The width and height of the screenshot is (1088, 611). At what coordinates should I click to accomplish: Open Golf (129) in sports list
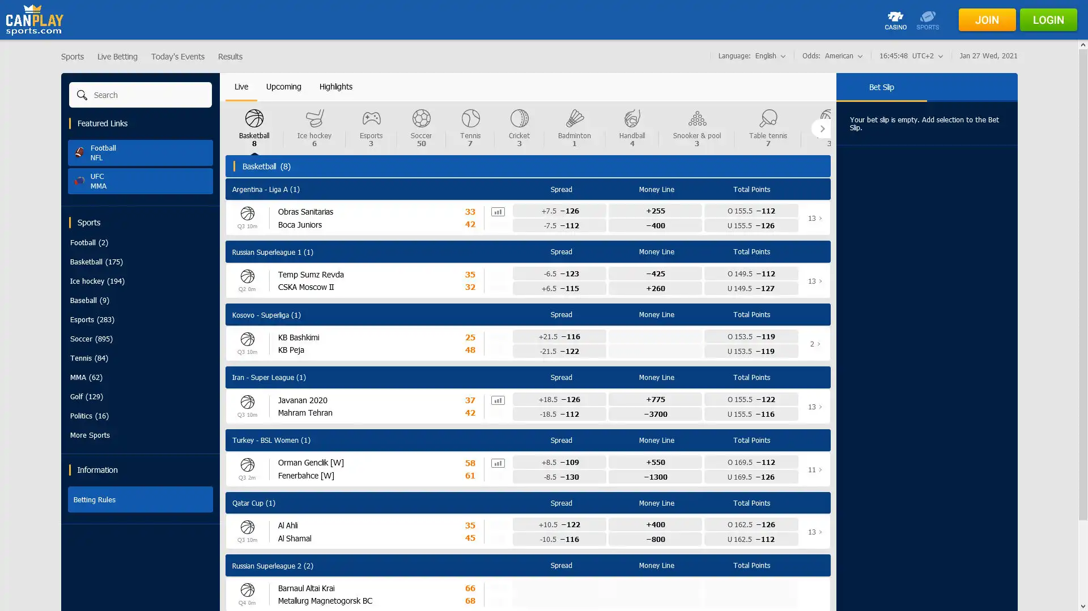pos(86,396)
